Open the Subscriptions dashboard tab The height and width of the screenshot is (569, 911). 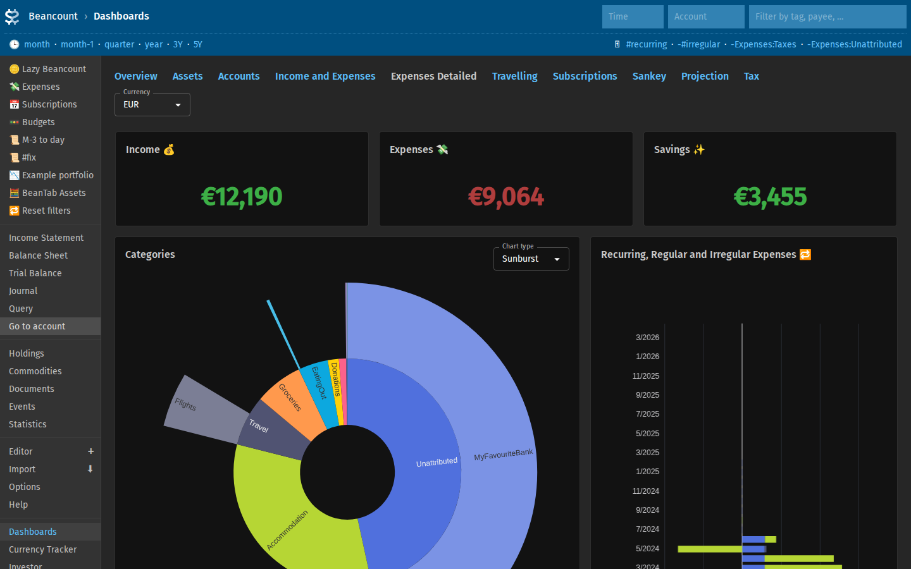point(585,76)
